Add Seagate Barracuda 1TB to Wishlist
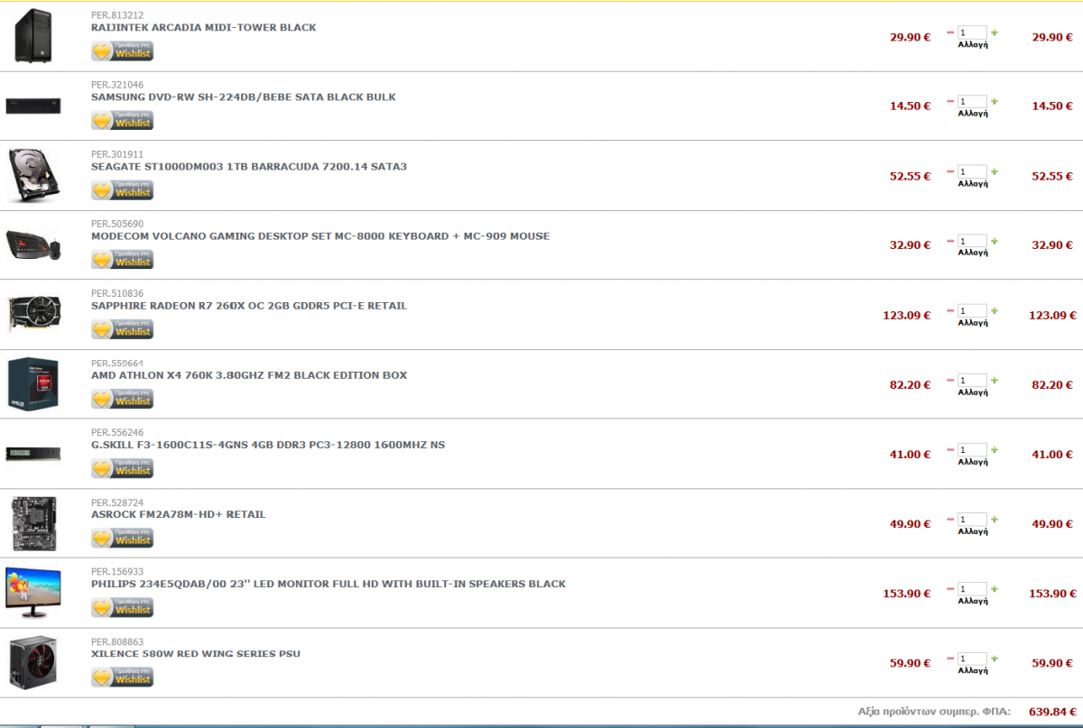The image size is (1083, 728). 123,190
